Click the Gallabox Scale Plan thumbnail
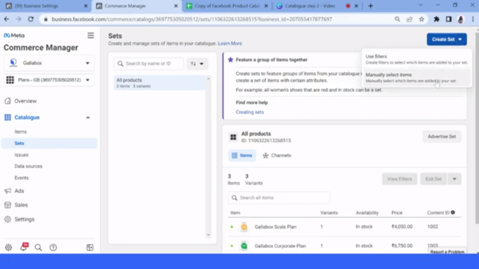The width and height of the screenshot is (479, 269). click(244, 227)
